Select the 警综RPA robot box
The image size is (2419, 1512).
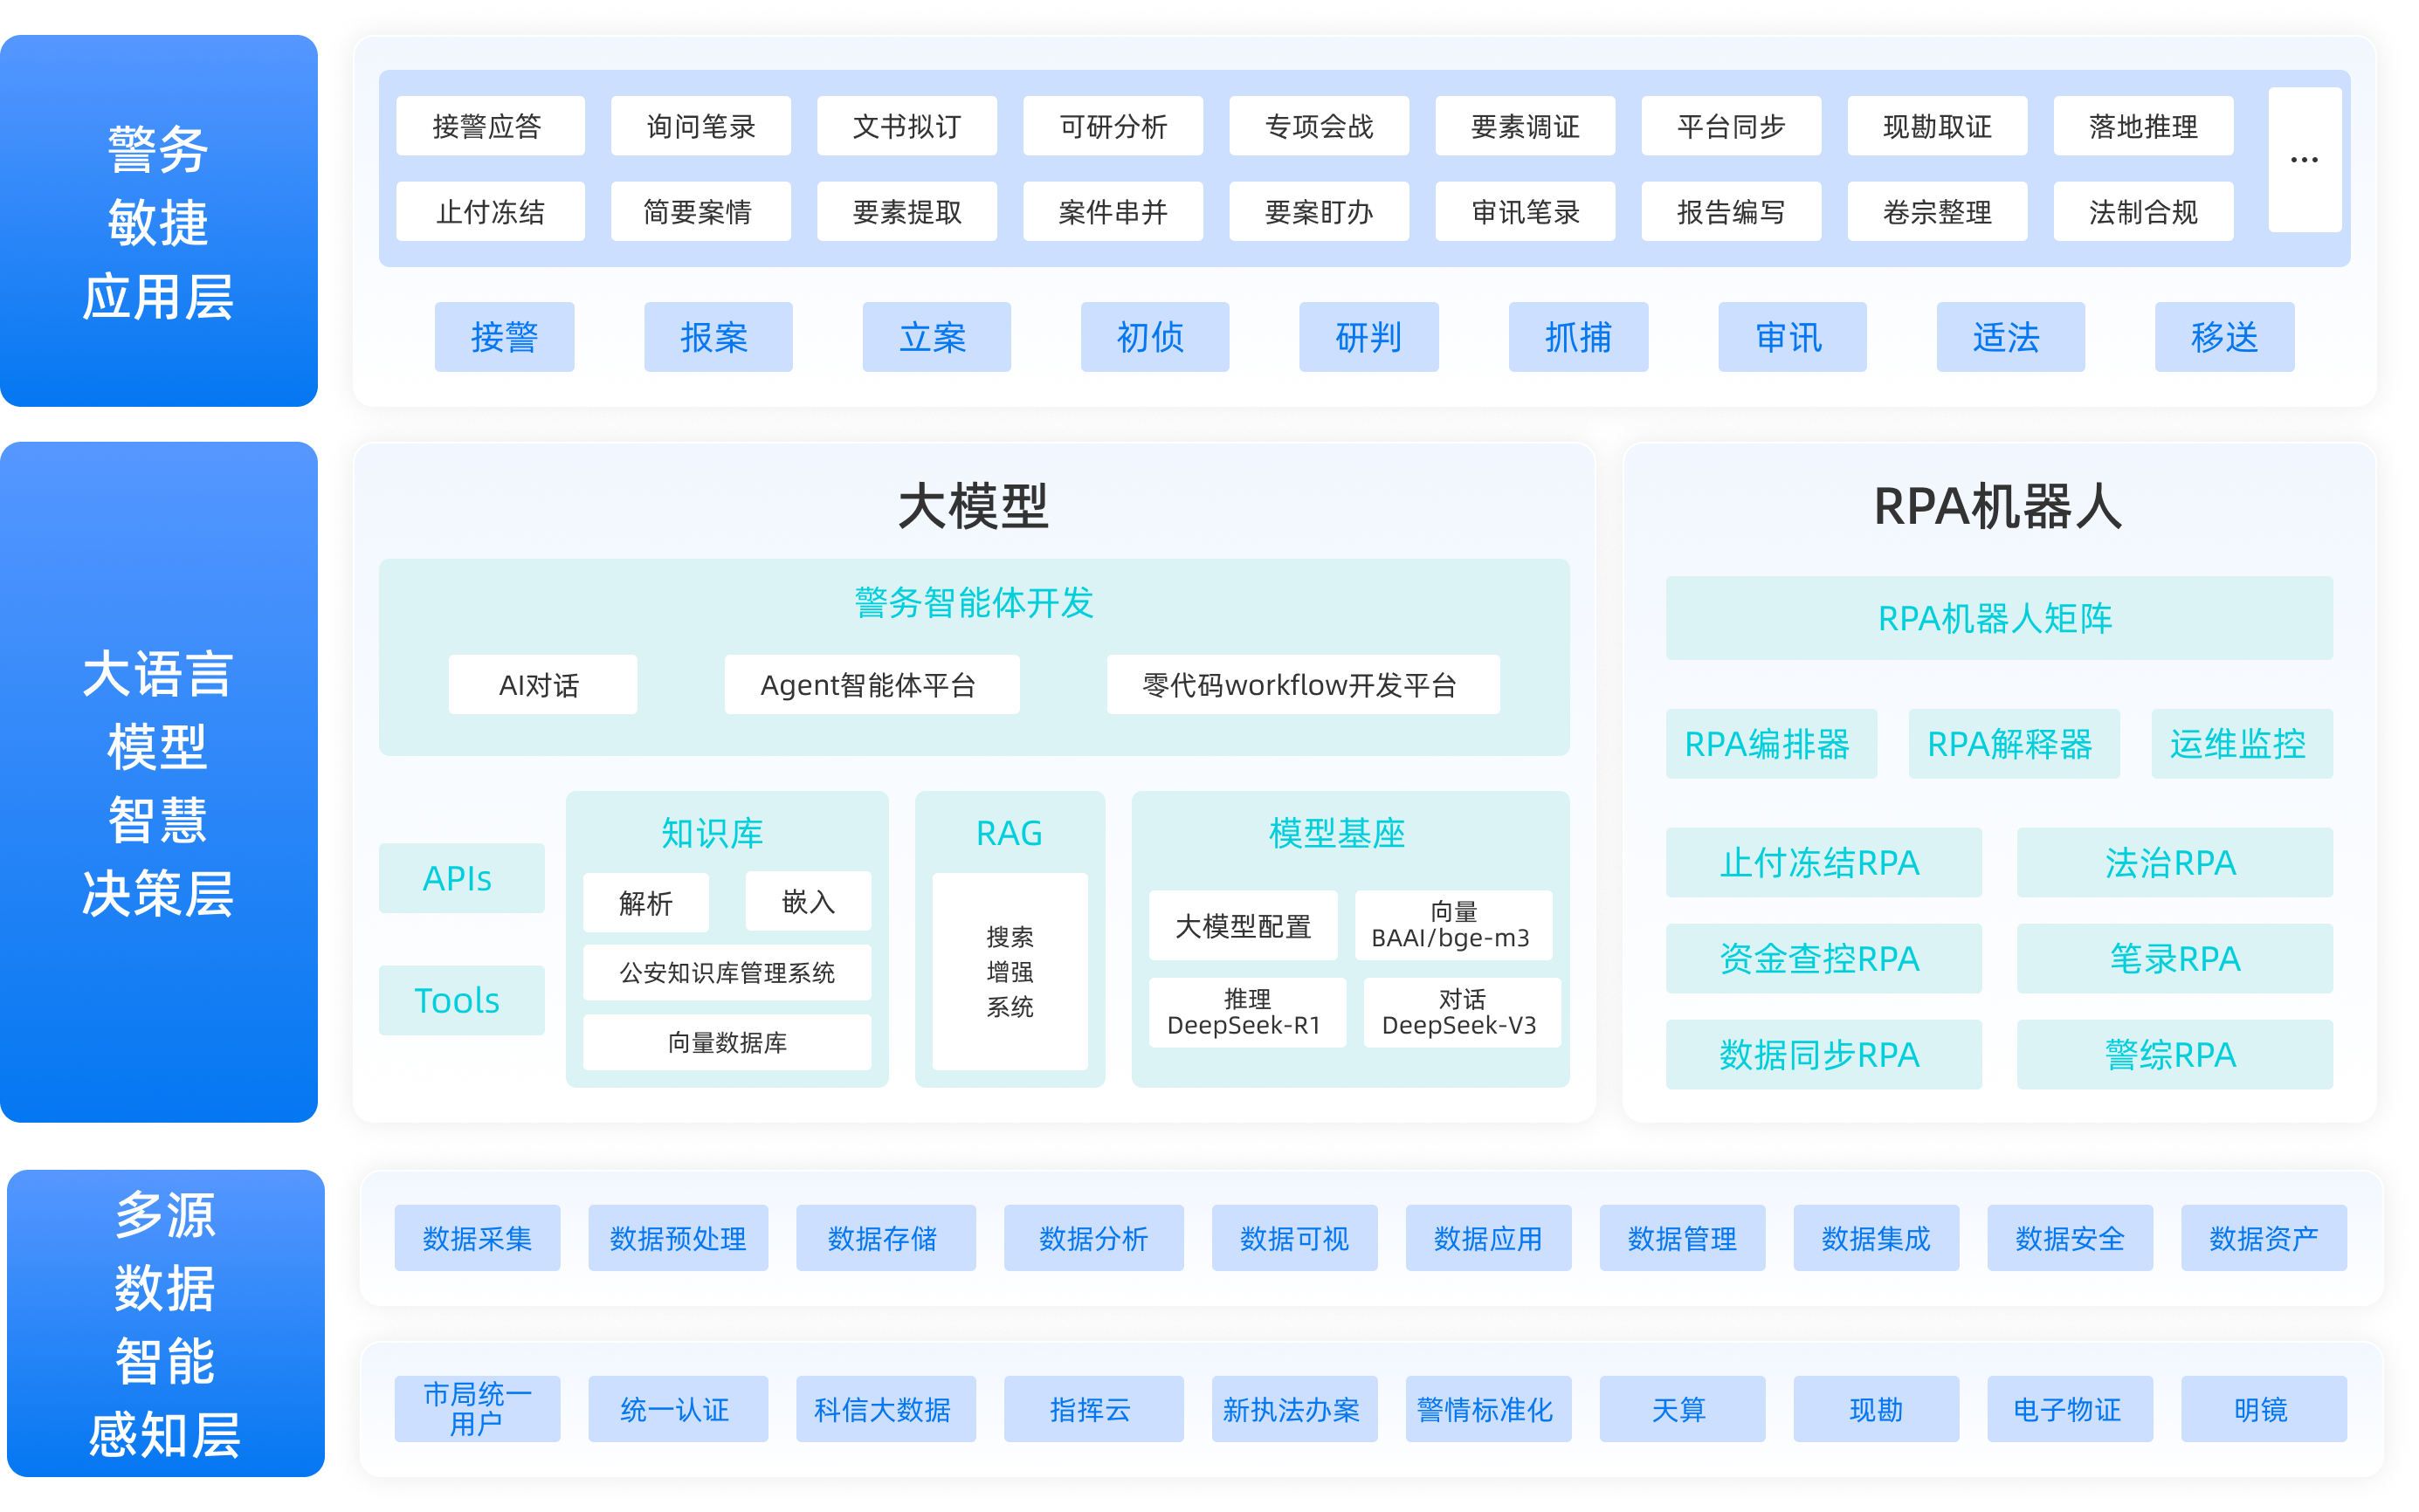pyautogui.click(x=2173, y=1054)
